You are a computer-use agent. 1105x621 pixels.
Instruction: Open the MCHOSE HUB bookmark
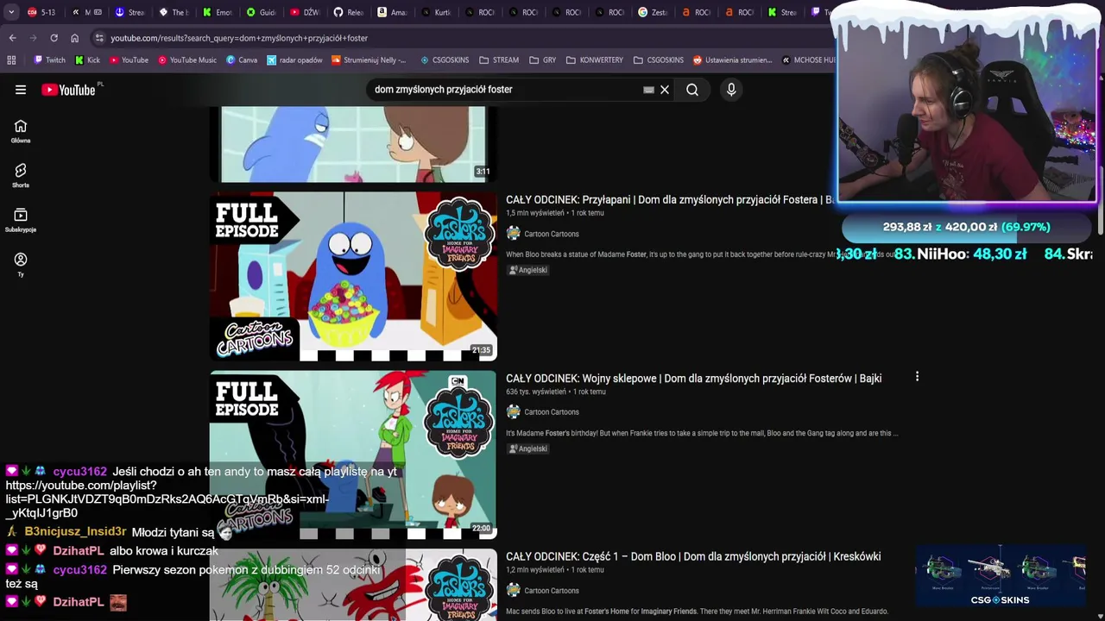(x=808, y=60)
